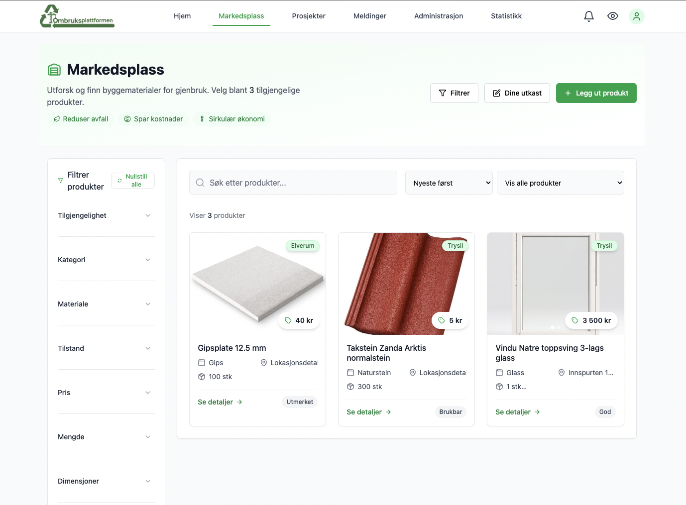Open Se detaljer for Gipsplate 12.5 mm
Image resolution: width=686 pixels, height=505 pixels.
pyautogui.click(x=220, y=402)
